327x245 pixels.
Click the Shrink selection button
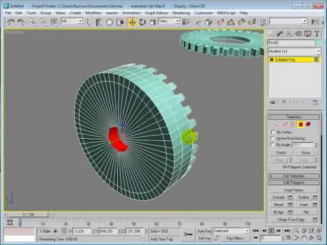[281, 152]
